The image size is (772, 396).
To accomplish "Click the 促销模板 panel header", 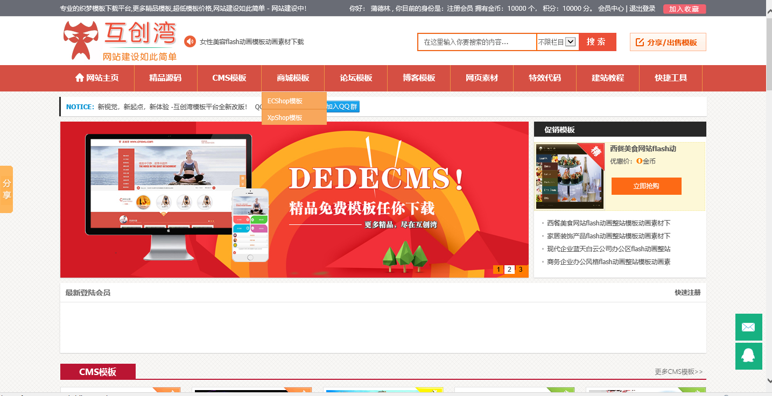I will pyautogui.click(x=620, y=130).
